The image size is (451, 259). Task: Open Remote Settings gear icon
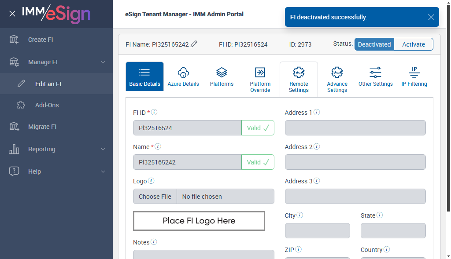[299, 73]
